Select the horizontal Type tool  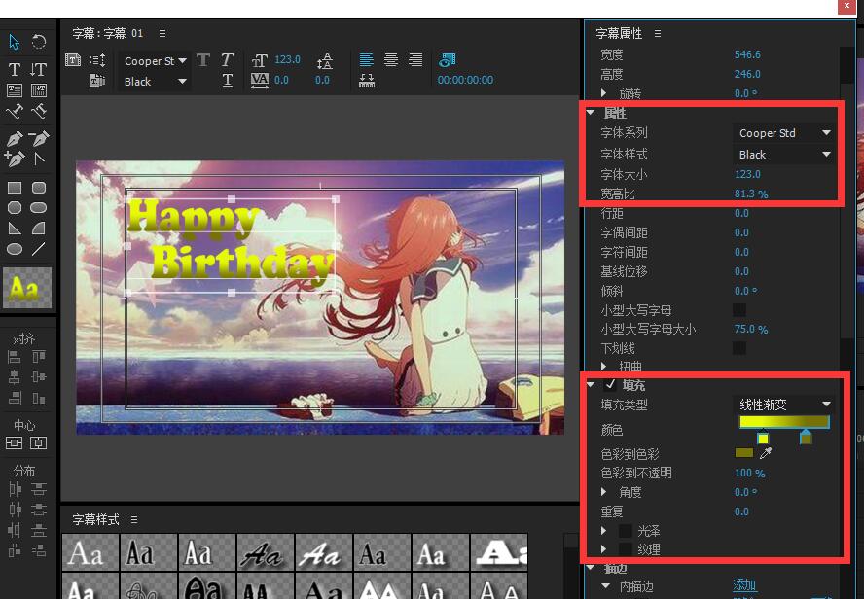point(15,69)
